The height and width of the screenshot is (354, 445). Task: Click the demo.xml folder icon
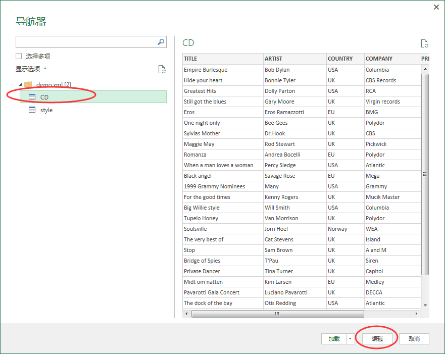click(x=28, y=84)
